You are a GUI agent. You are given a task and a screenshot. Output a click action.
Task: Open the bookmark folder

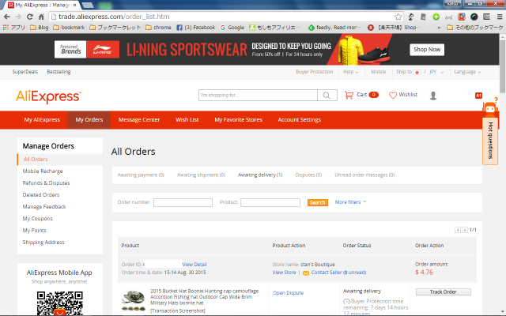[x=69, y=28]
